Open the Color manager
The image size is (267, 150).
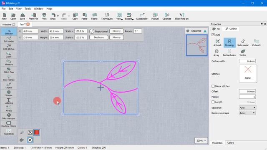click(9, 117)
